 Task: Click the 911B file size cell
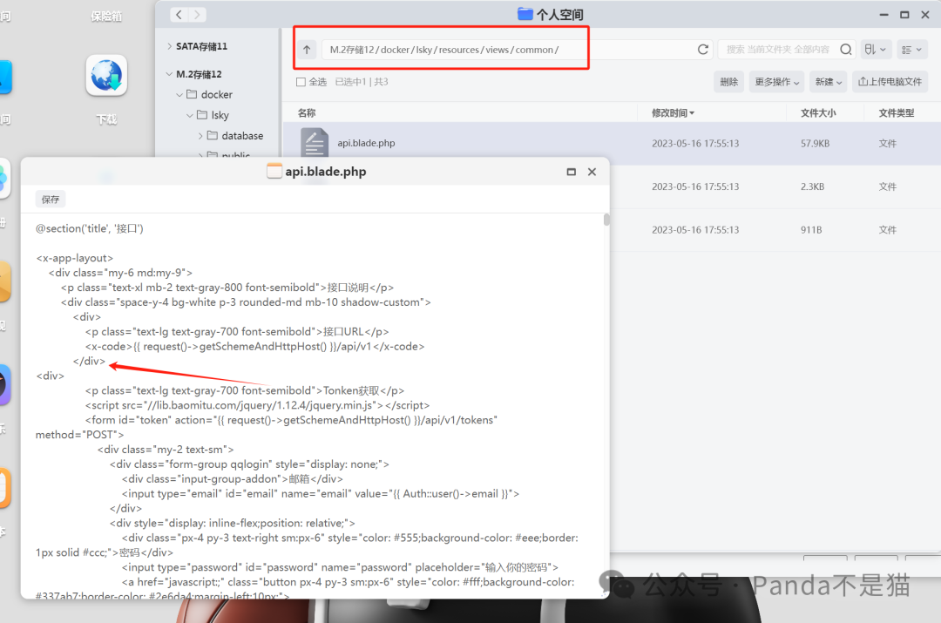(811, 230)
